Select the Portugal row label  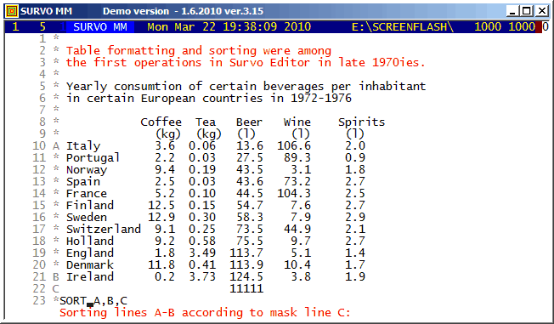click(x=93, y=158)
